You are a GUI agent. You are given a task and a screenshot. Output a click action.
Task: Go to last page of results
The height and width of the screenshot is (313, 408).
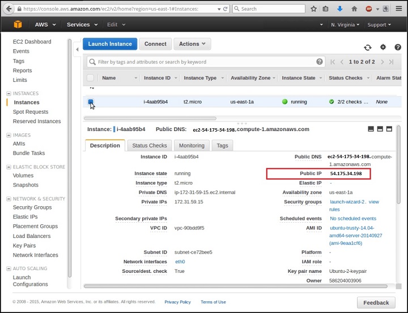392,62
